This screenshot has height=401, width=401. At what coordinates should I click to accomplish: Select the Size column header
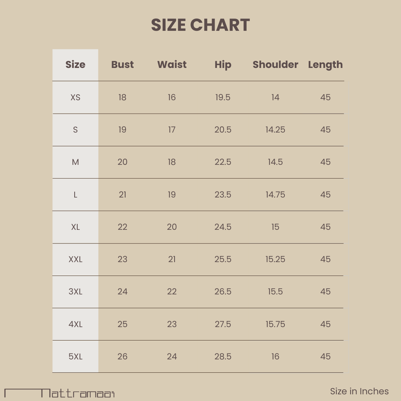click(x=75, y=65)
